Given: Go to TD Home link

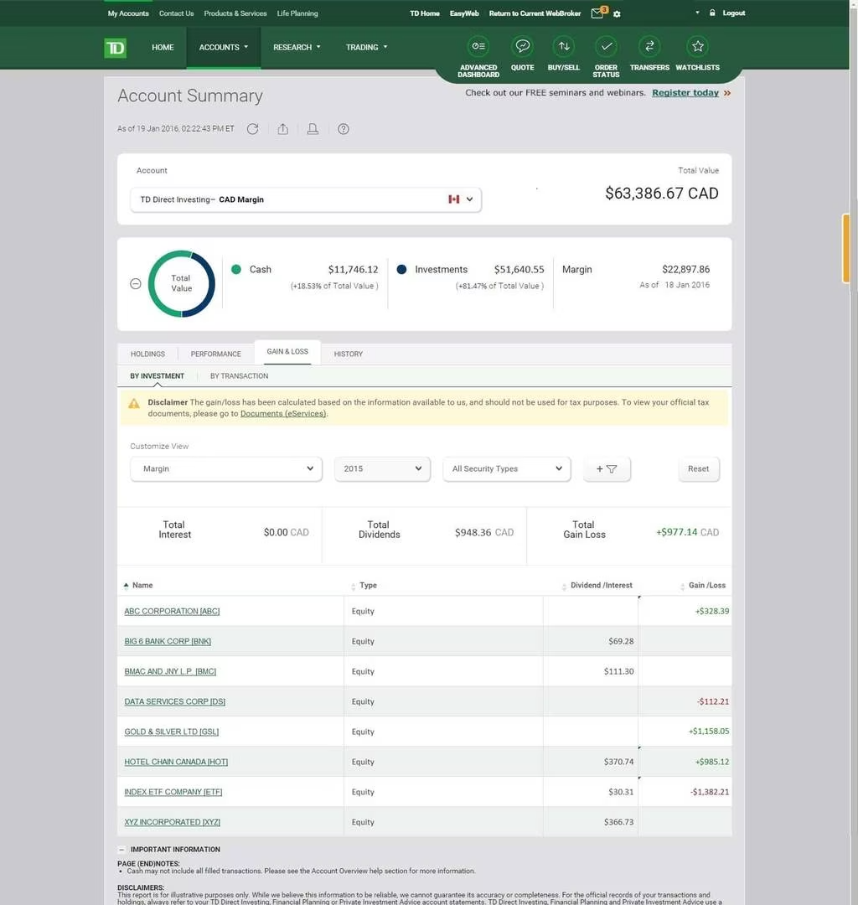Looking at the screenshot, I should pyautogui.click(x=425, y=13).
